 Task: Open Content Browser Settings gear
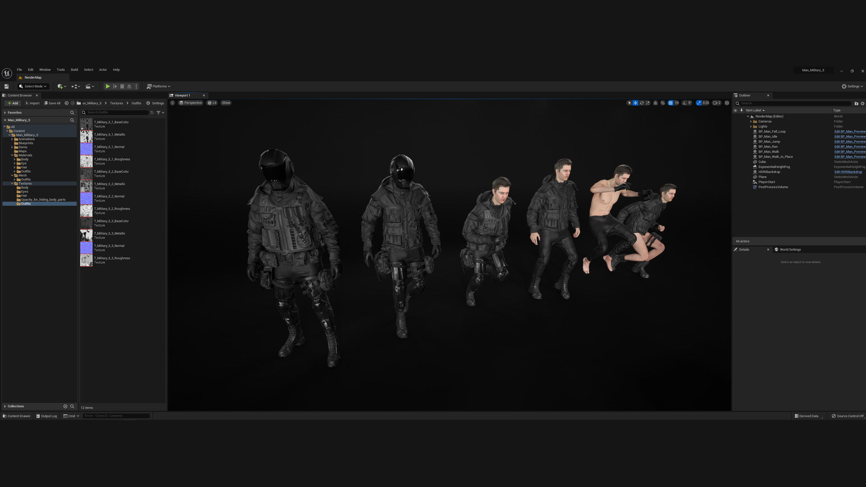pos(155,103)
